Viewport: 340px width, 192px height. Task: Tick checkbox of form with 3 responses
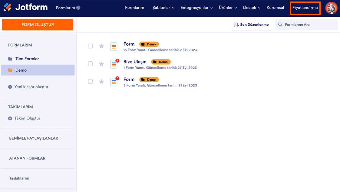(90, 82)
